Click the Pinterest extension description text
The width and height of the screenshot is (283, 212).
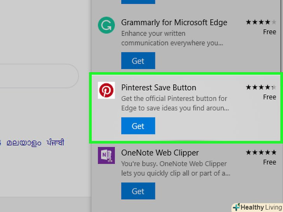175,103
